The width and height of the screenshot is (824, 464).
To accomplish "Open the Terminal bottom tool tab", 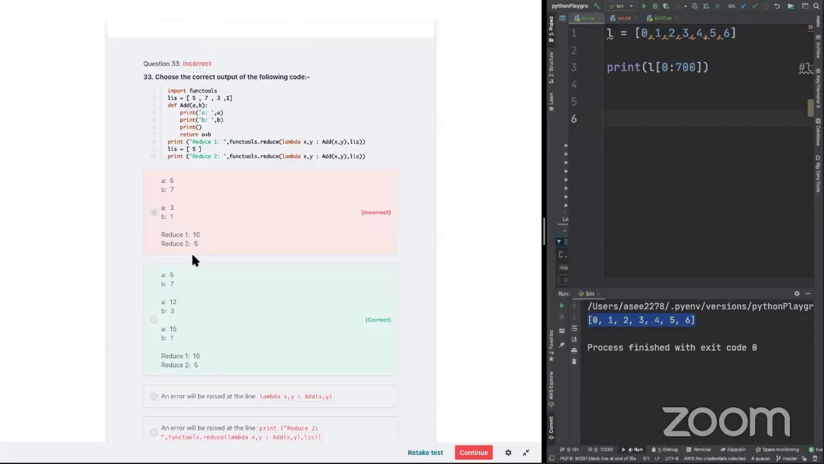I will click(699, 450).
